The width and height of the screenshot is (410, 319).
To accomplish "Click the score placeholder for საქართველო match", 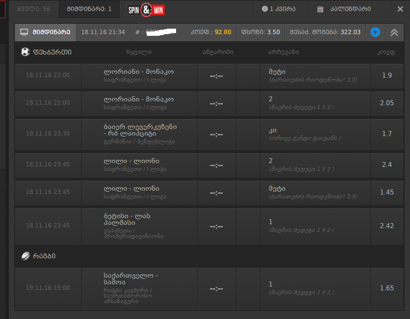I will pyautogui.click(x=216, y=289).
